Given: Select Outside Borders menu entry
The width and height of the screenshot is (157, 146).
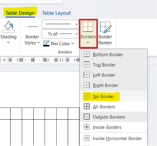Looking at the screenshot, I should point(113,117).
